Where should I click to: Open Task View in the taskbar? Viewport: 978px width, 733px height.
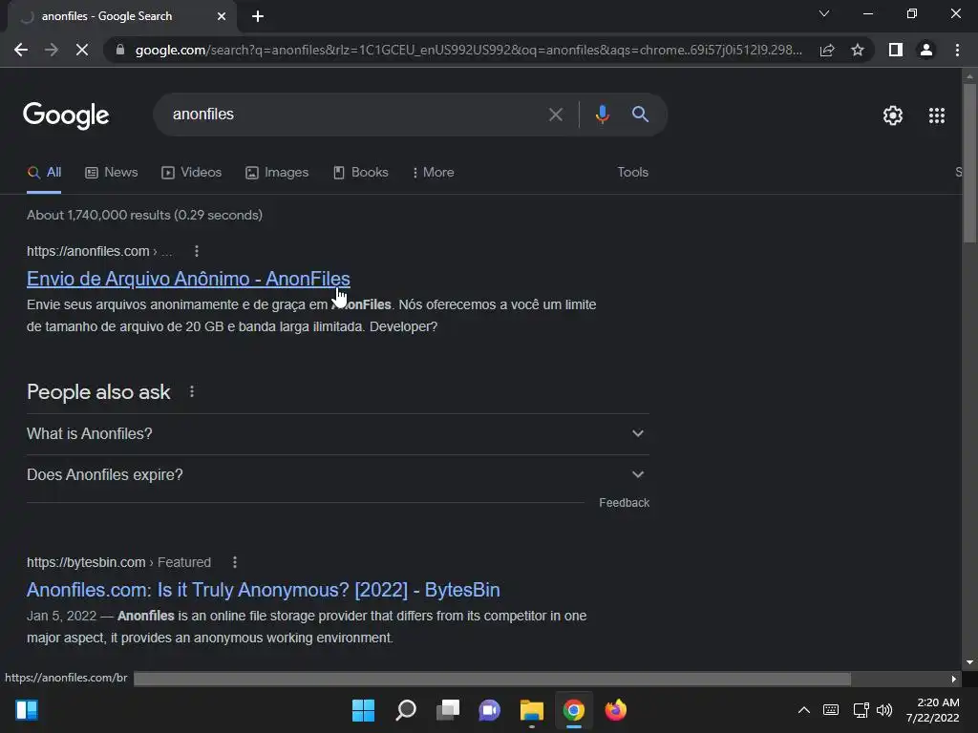pos(448,710)
